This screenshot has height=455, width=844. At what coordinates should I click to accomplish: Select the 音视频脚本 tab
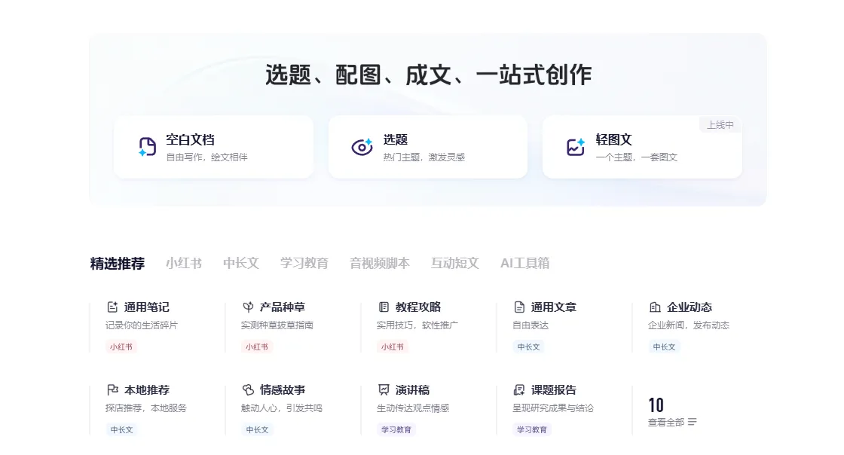380,264
